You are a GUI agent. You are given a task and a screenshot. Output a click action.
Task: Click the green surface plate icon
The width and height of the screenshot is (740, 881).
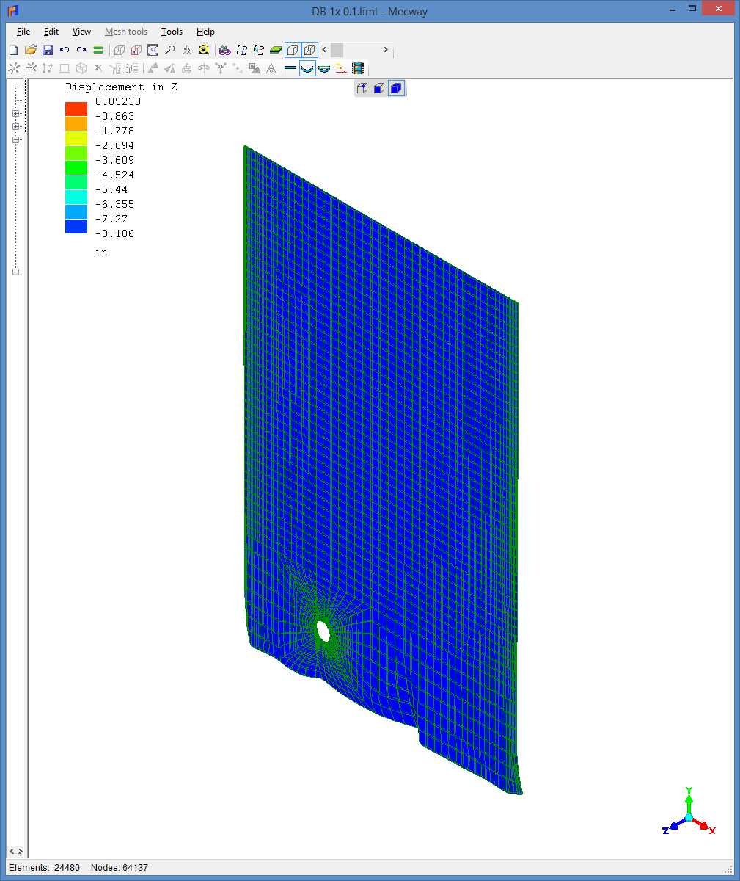(x=276, y=50)
